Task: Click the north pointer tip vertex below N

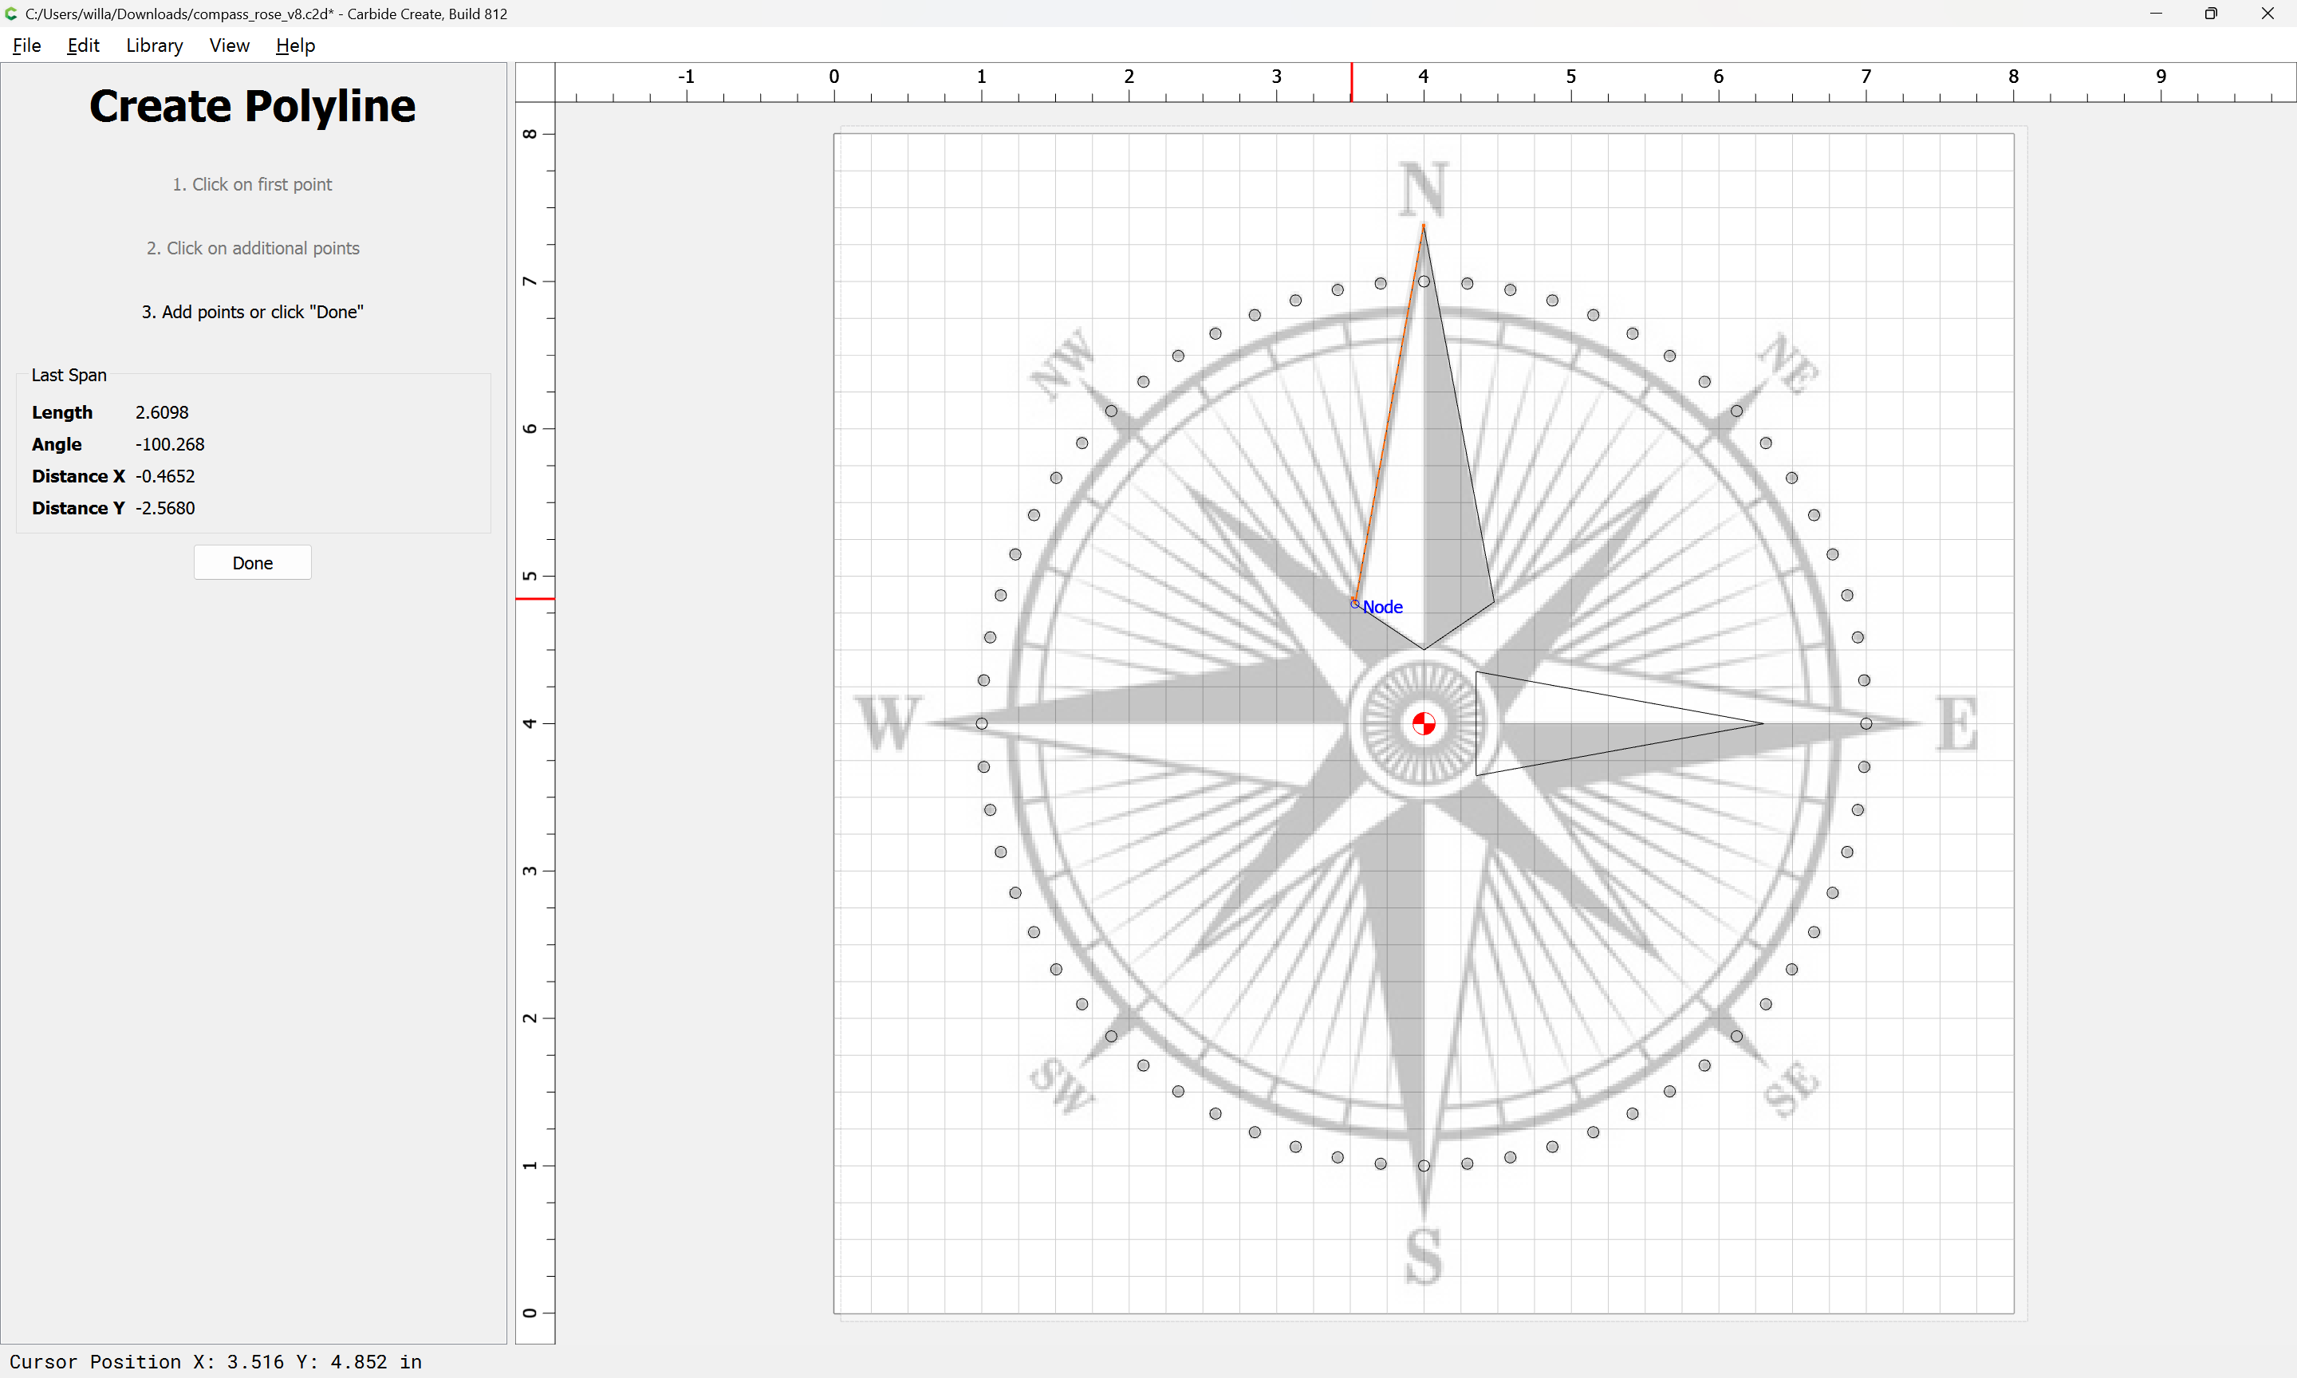Action: pyautogui.click(x=1424, y=225)
